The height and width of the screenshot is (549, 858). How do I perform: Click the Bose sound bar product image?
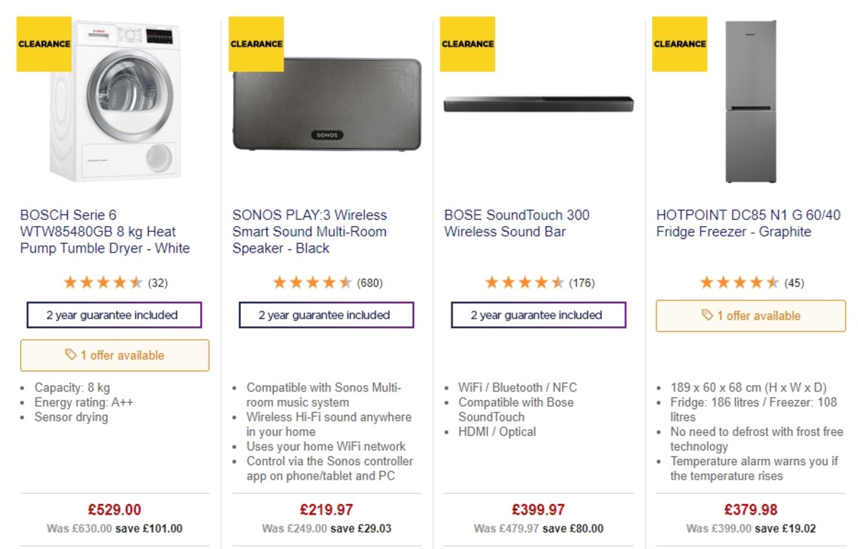538,105
